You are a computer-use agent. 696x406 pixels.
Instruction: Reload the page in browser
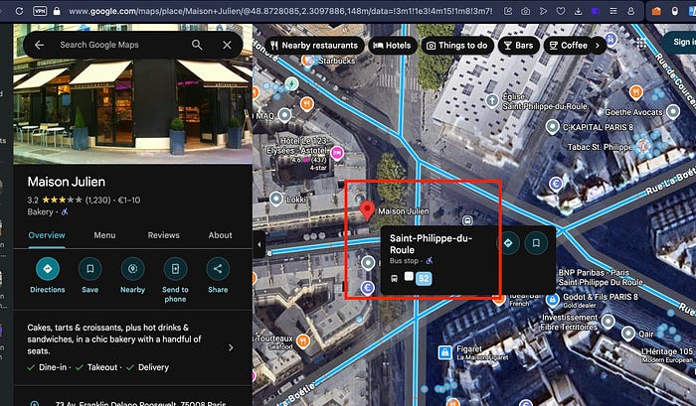coord(19,11)
